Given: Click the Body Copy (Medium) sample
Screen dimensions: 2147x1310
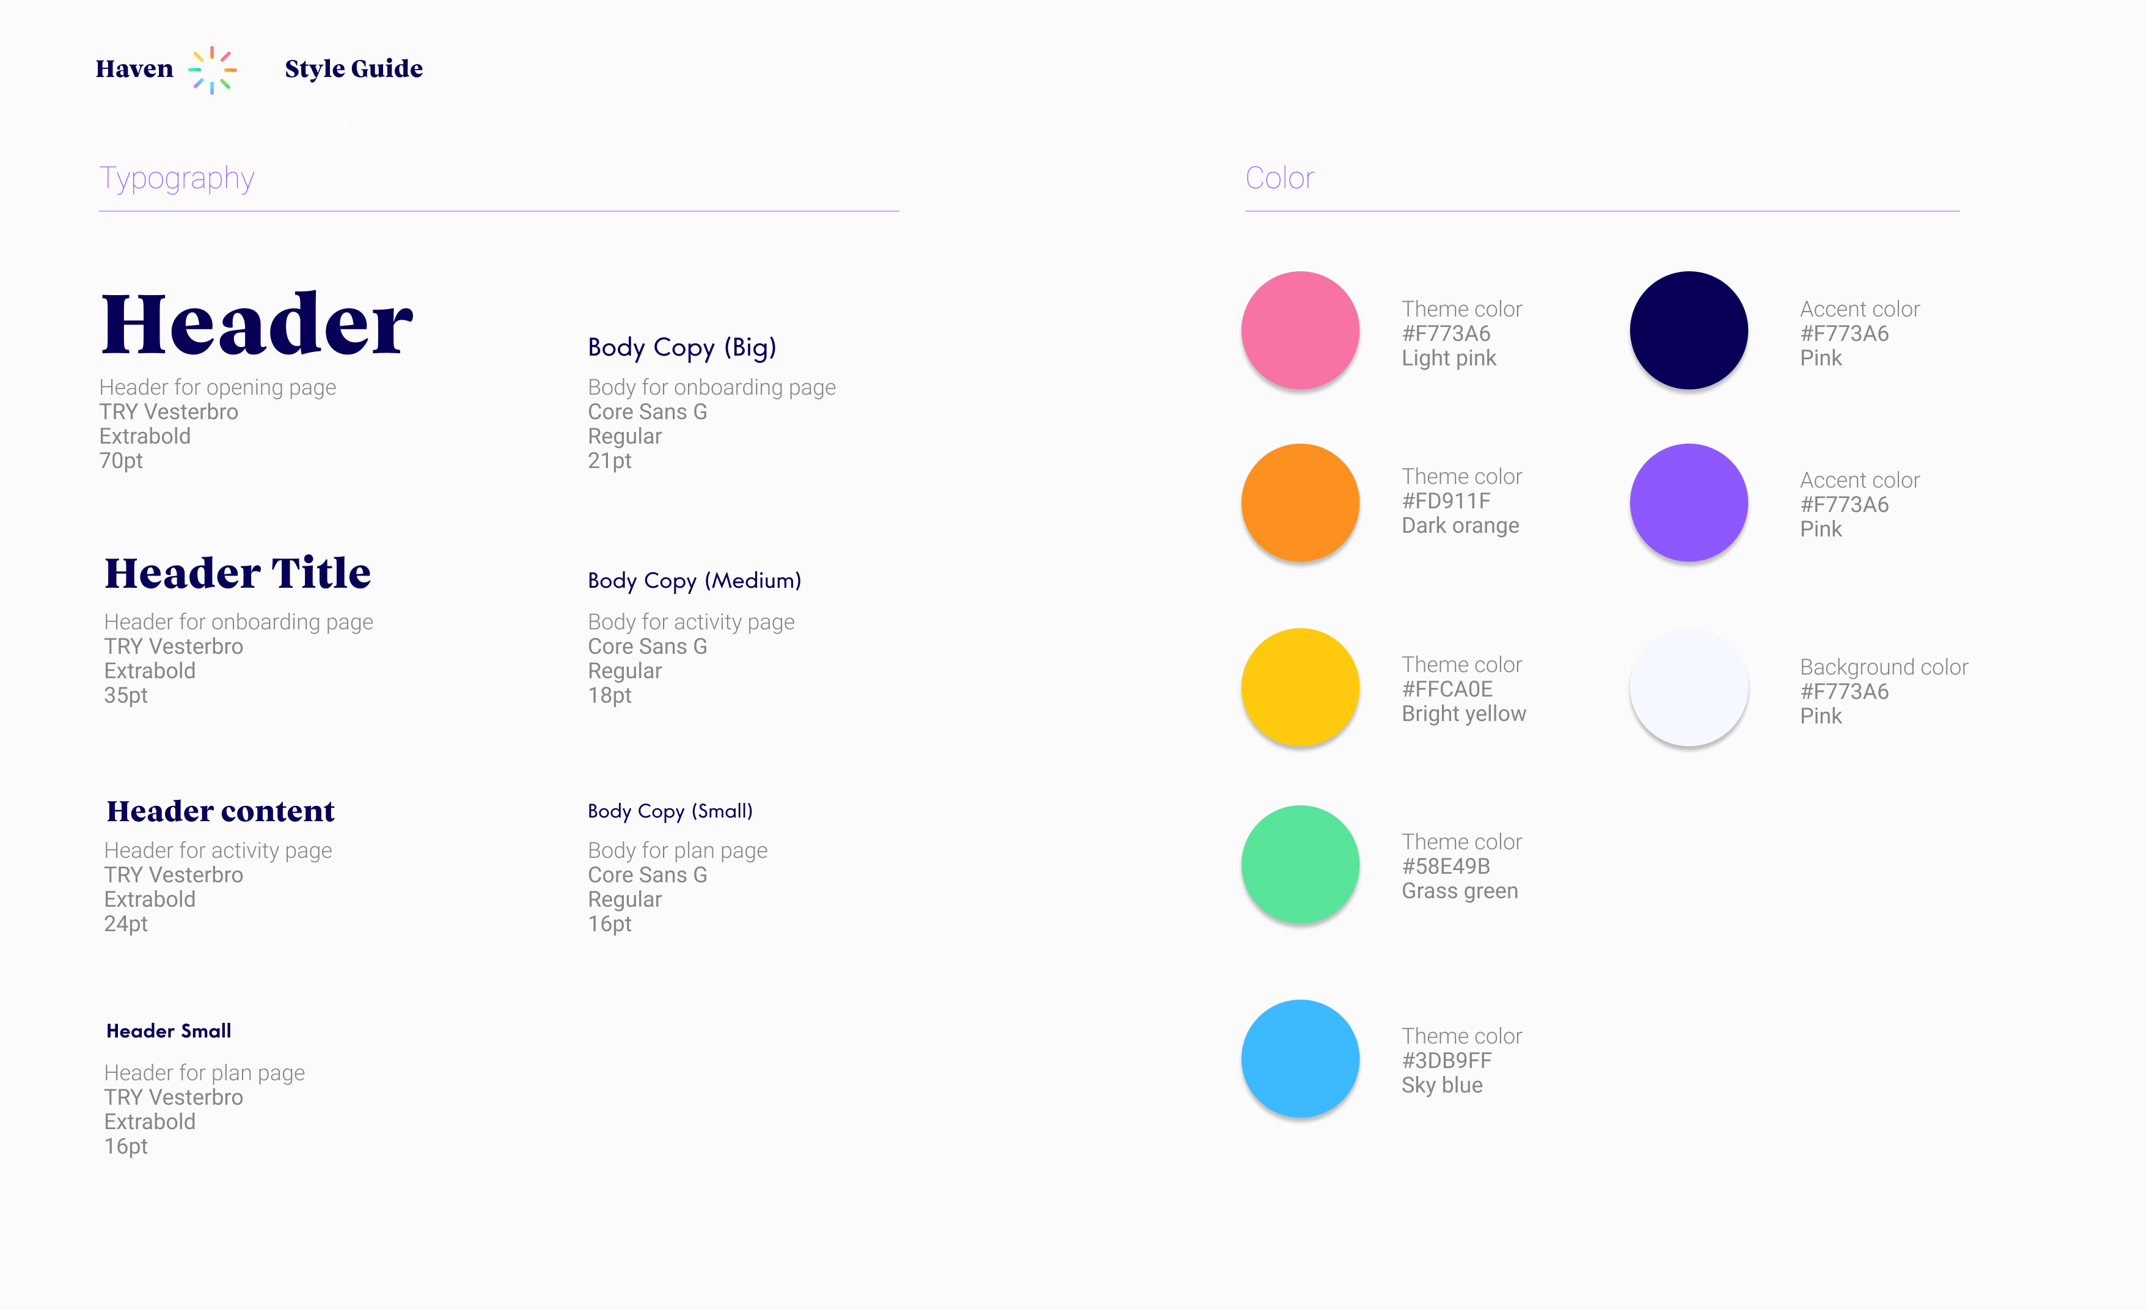Looking at the screenshot, I should 695,581.
